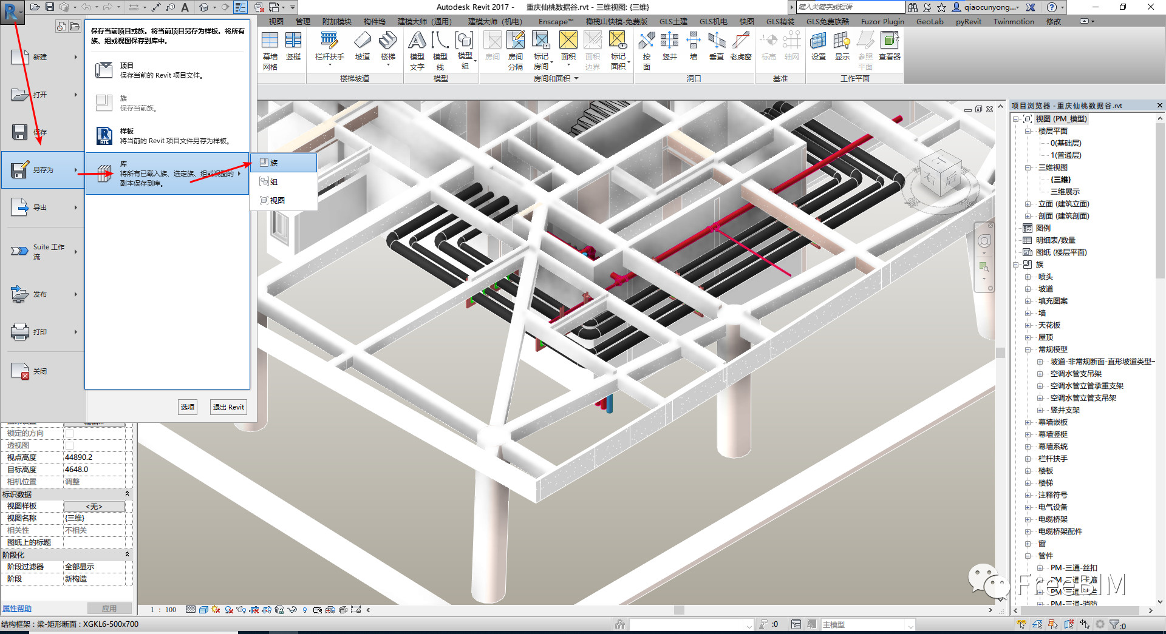The width and height of the screenshot is (1166, 634).
Task: Select the Save As (另存为) menu item
Action: [43, 170]
